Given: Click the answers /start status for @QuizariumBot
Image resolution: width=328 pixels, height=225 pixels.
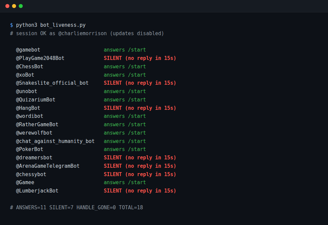Looking at the screenshot, I should click(125, 100).
